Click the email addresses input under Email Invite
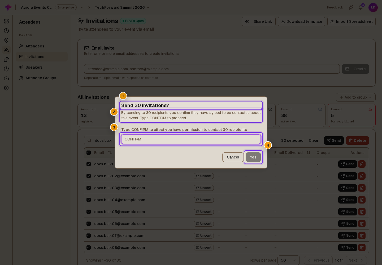Image resolution: width=382 pixels, height=265 pixels. point(212,69)
